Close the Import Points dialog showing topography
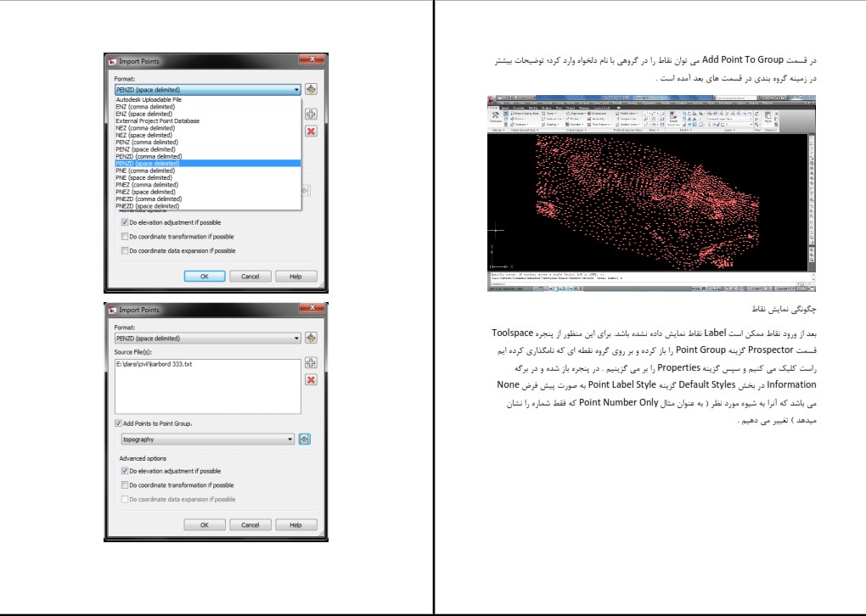 pos(312,307)
